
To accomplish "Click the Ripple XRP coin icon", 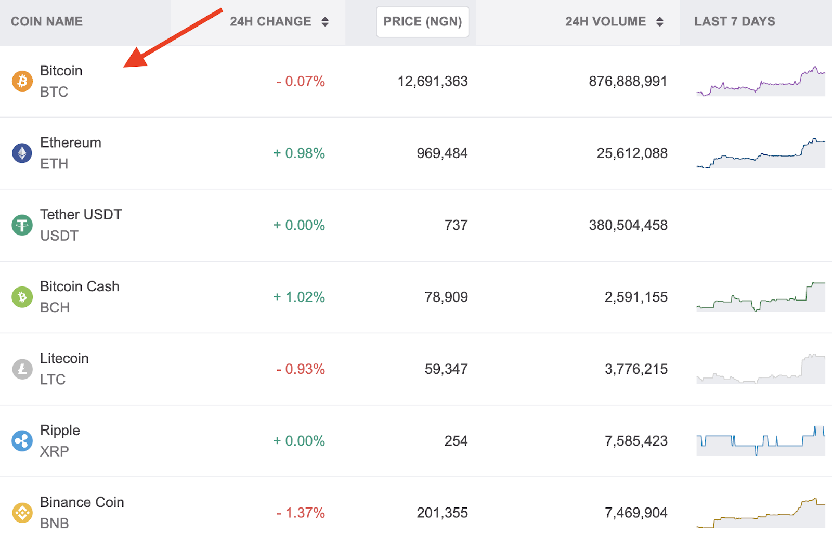I will 22,441.
